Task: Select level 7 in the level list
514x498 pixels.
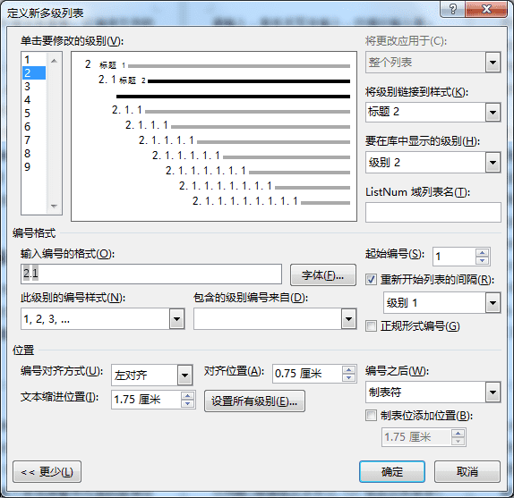Action: pos(34,140)
